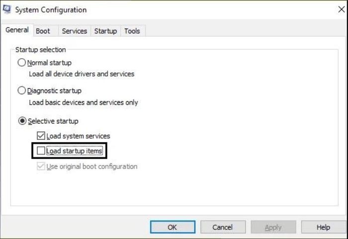
Task: Select the Normal startup radio button
Action: 21,63
